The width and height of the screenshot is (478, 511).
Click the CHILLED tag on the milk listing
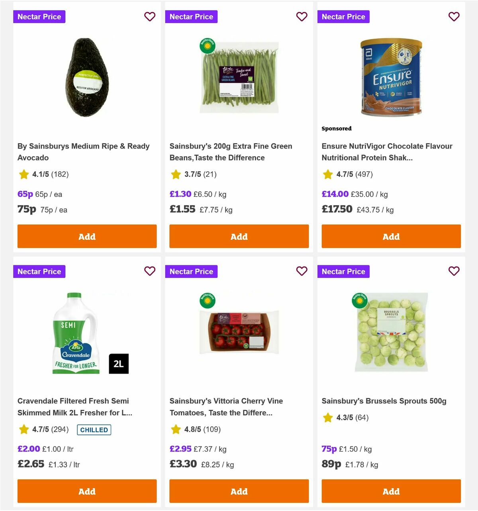click(94, 430)
